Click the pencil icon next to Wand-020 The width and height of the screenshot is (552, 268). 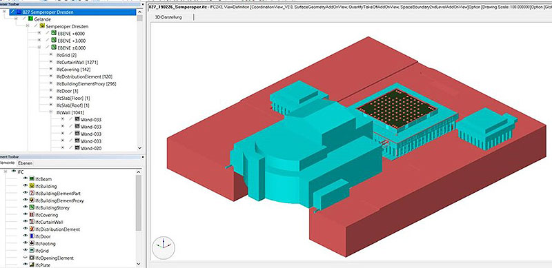(70, 147)
